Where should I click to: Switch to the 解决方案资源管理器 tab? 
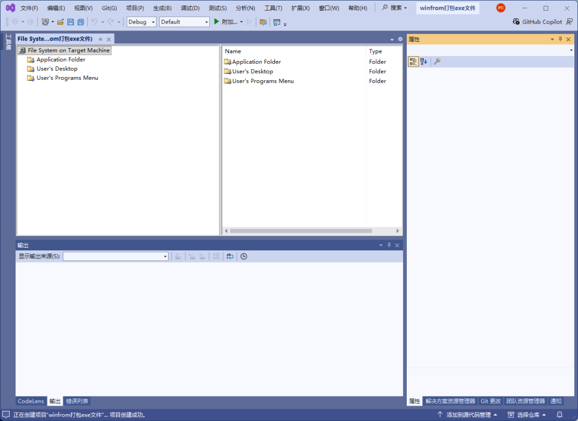[x=450, y=401]
